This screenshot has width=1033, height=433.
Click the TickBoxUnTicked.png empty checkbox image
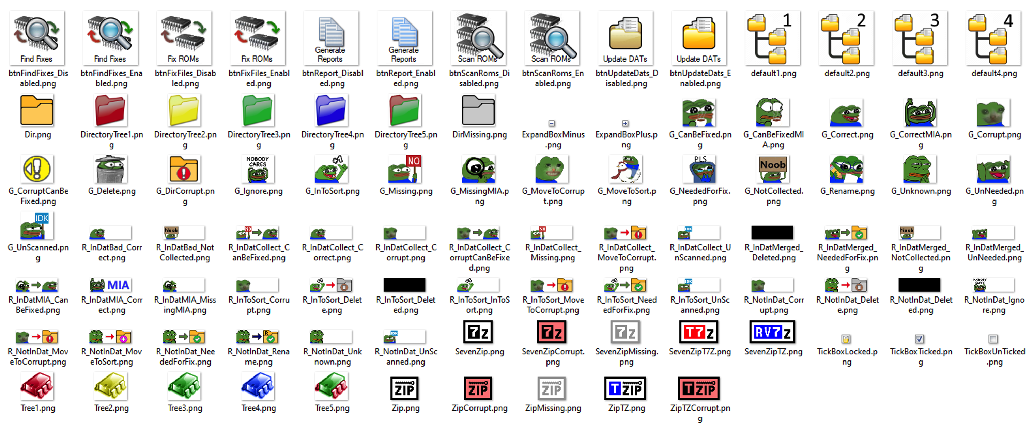993,339
